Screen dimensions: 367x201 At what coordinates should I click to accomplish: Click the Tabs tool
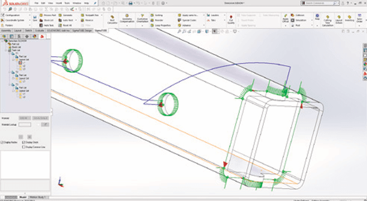211,21
